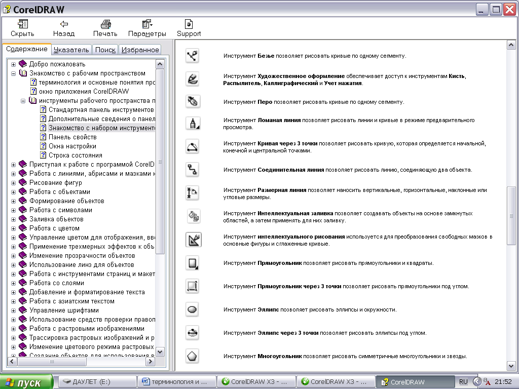The width and height of the screenshot is (519, 389).
Task: Select Использование линз для объектов book
Action: [x=82, y=264]
